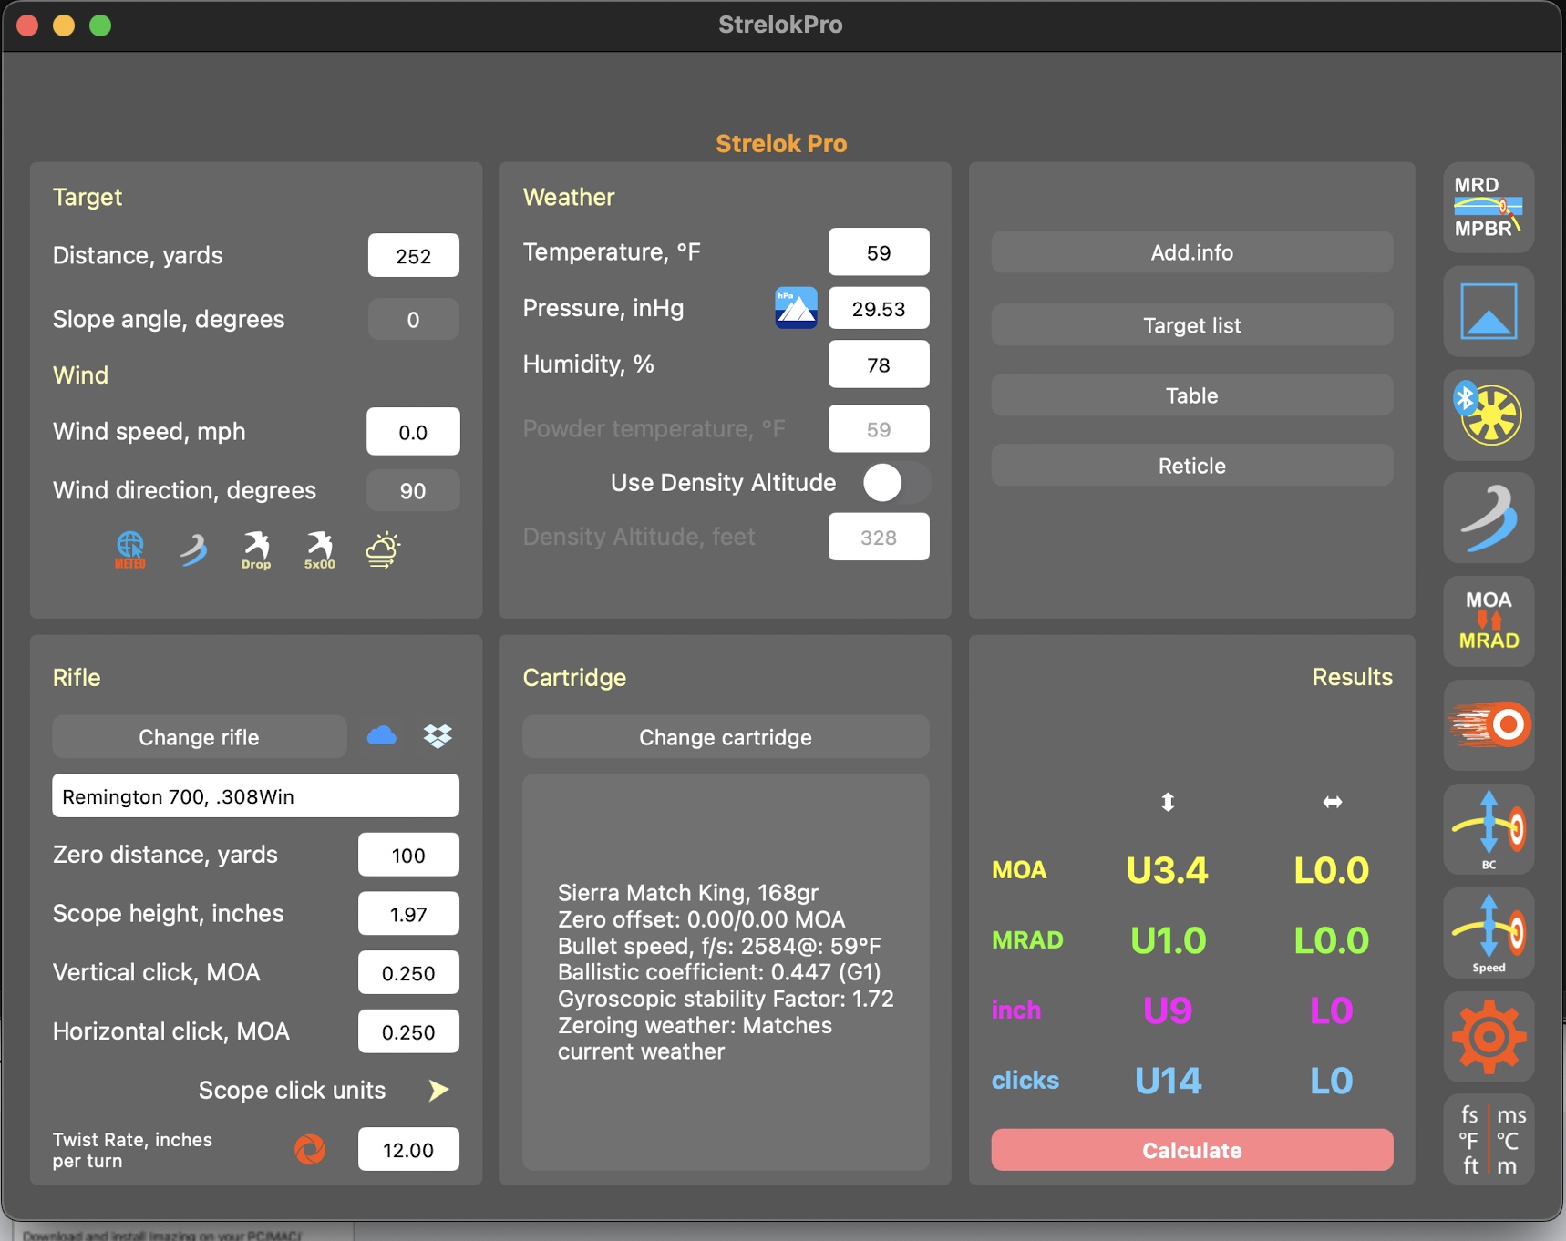Click Change rifle button

[x=199, y=737]
